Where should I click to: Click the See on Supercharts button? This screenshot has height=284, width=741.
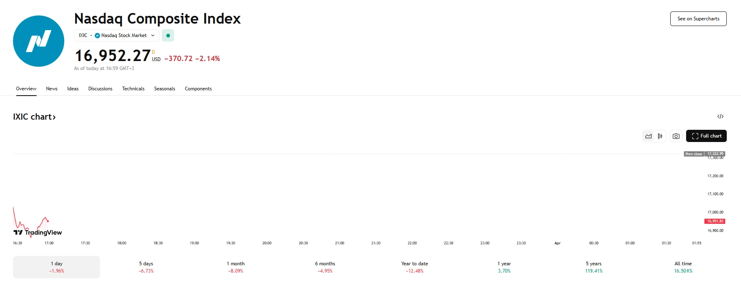[698, 18]
